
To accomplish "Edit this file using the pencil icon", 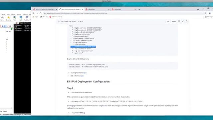I will [x=183, y=21].
